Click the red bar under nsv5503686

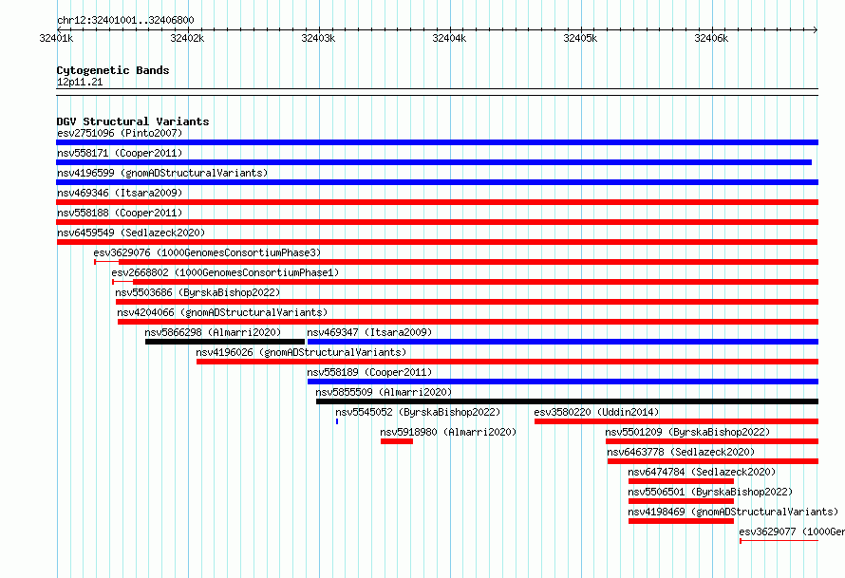467,302
